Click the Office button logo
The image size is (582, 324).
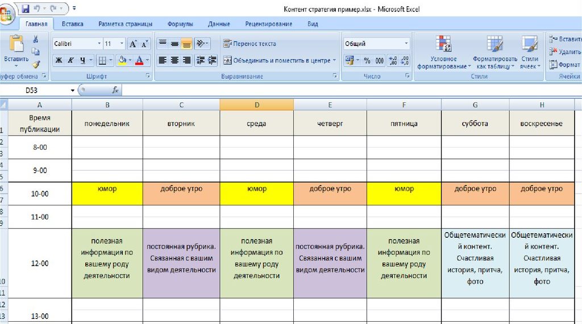[6, 14]
